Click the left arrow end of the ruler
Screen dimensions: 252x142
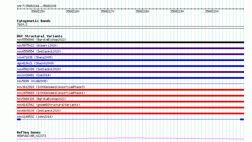click(18, 9)
